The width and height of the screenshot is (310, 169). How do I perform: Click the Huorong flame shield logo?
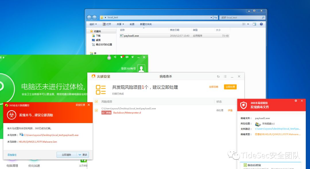(x=93, y=77)
